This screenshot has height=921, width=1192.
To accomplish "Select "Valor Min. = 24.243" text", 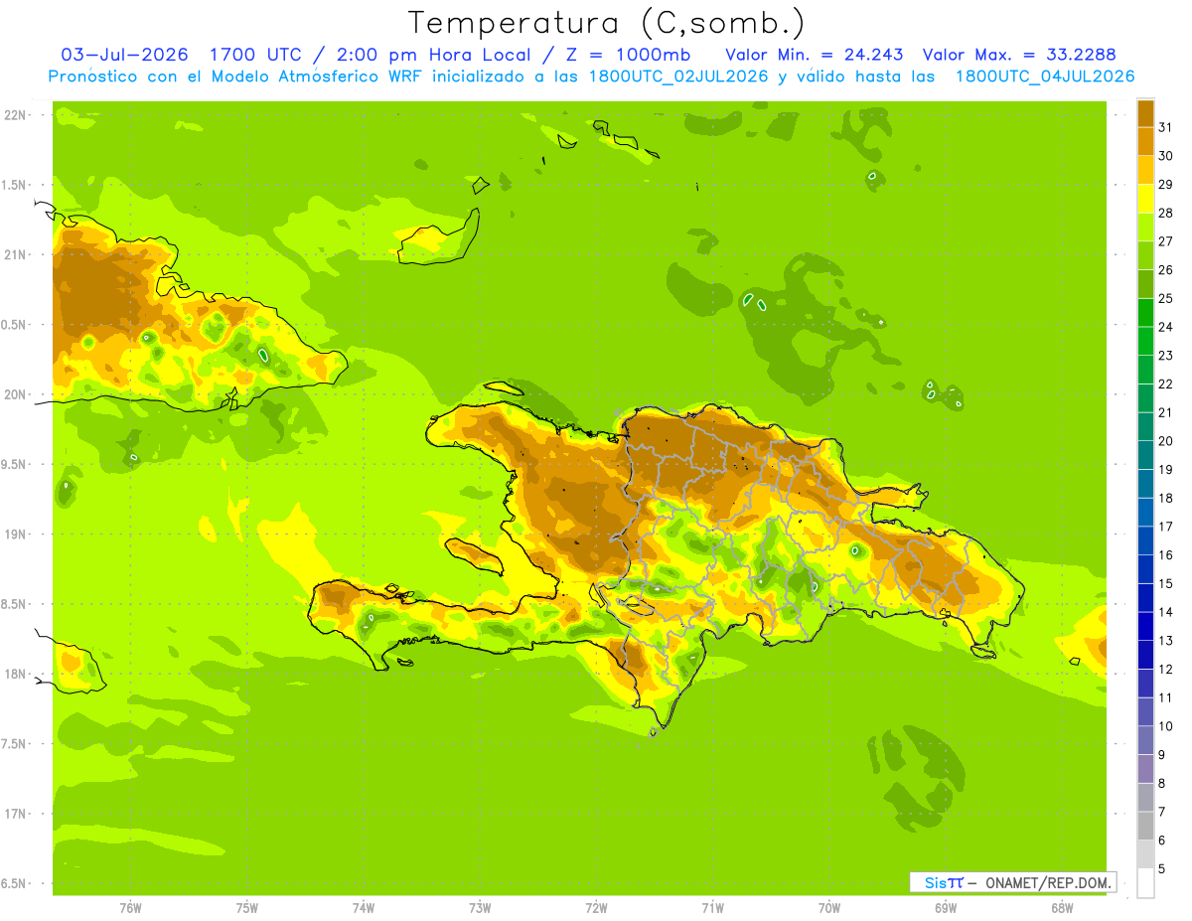I will [x=815, y=55].
